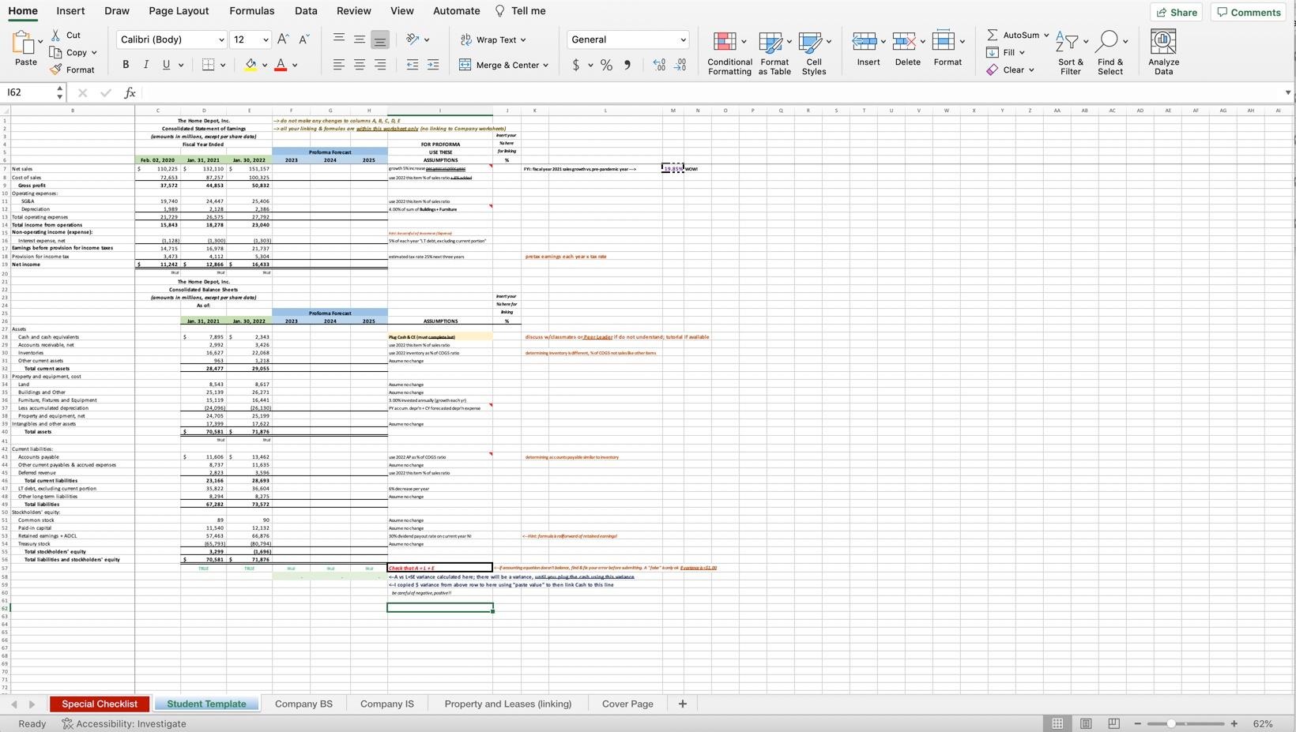Screen dimensions: 1296x732
Task: Click the Copy icon
Action: [x=56, y=53]
